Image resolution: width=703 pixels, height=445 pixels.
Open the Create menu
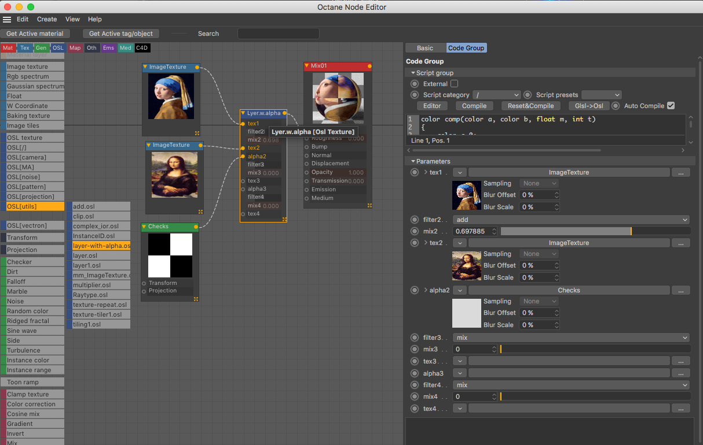point(47,19)
